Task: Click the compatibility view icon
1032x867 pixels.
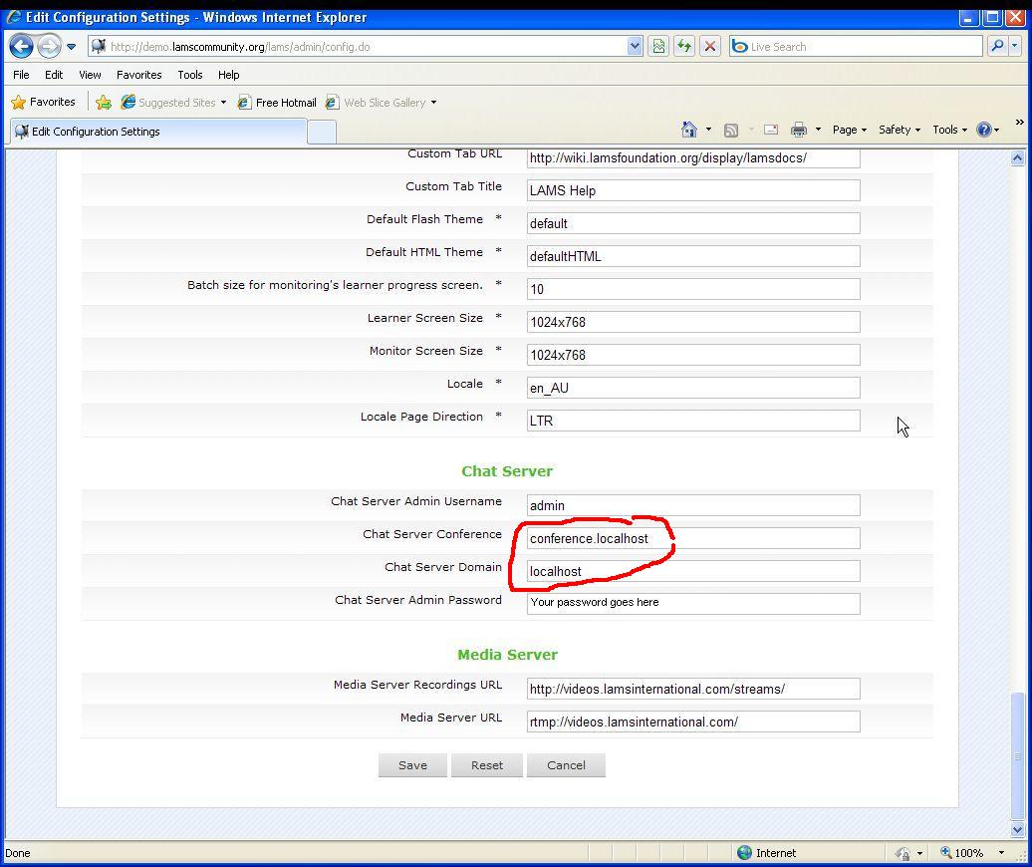Action: click(658, 47)
